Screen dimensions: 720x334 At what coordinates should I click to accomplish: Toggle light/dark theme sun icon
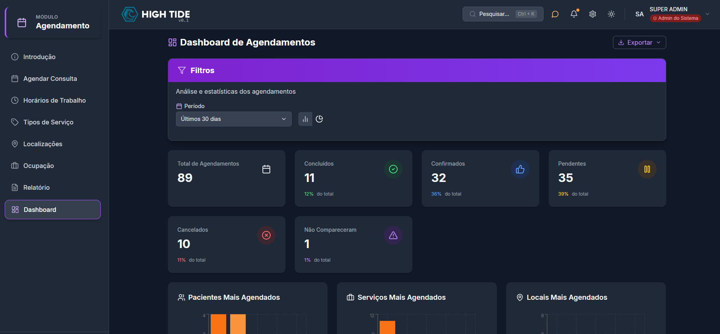coord(611,14)
